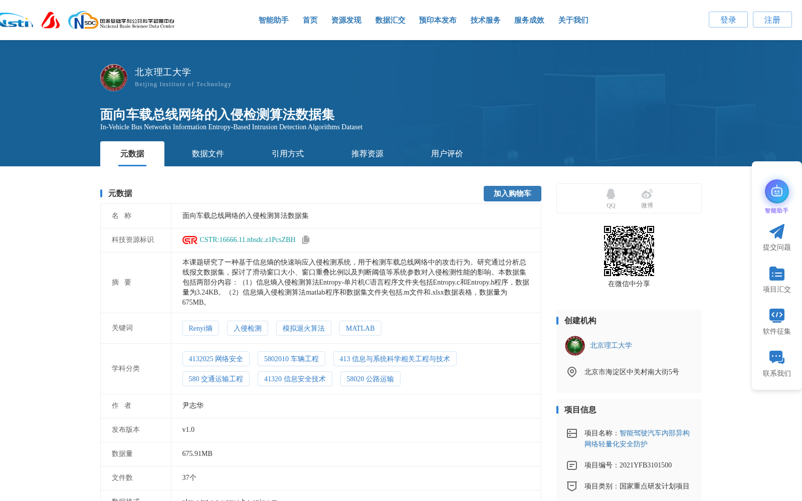
Task: Click the 创建机构 university emblem
Action: pos(575,346)
